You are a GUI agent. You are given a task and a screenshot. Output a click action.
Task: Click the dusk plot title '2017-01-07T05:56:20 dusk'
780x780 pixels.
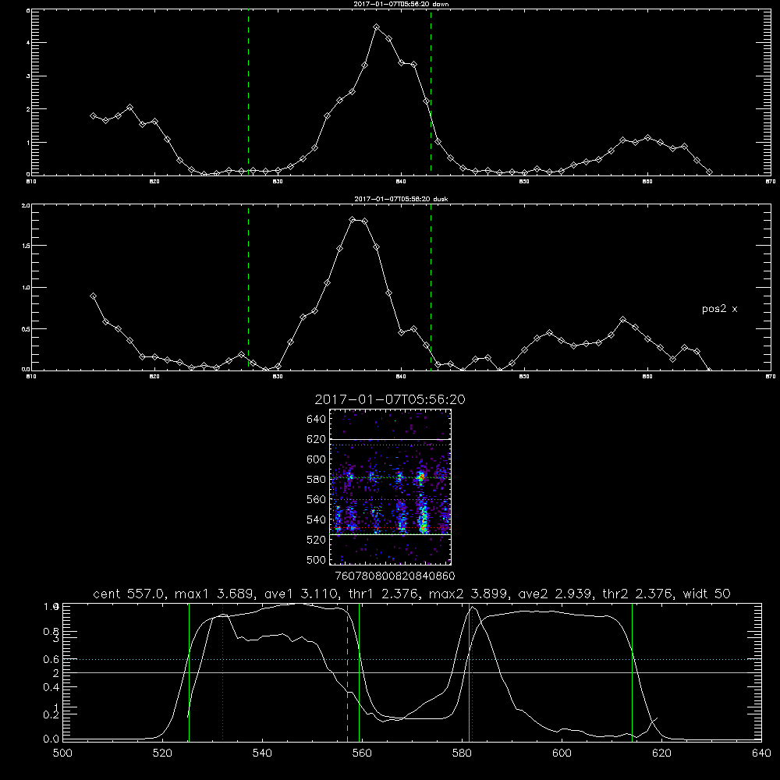pos(401,199)
